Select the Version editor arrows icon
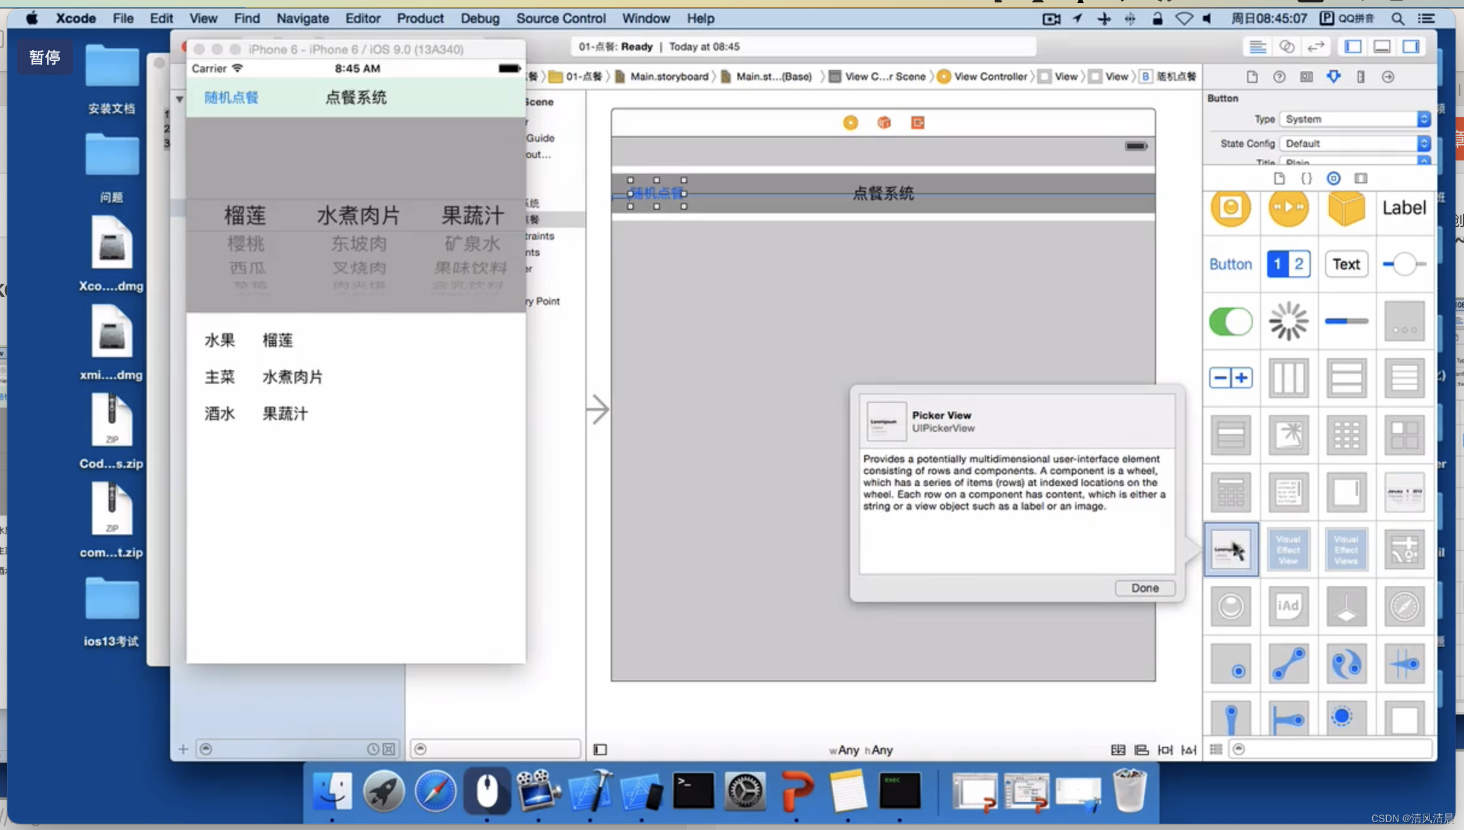Viewport: 1464px width, 830px height. 1316,46
